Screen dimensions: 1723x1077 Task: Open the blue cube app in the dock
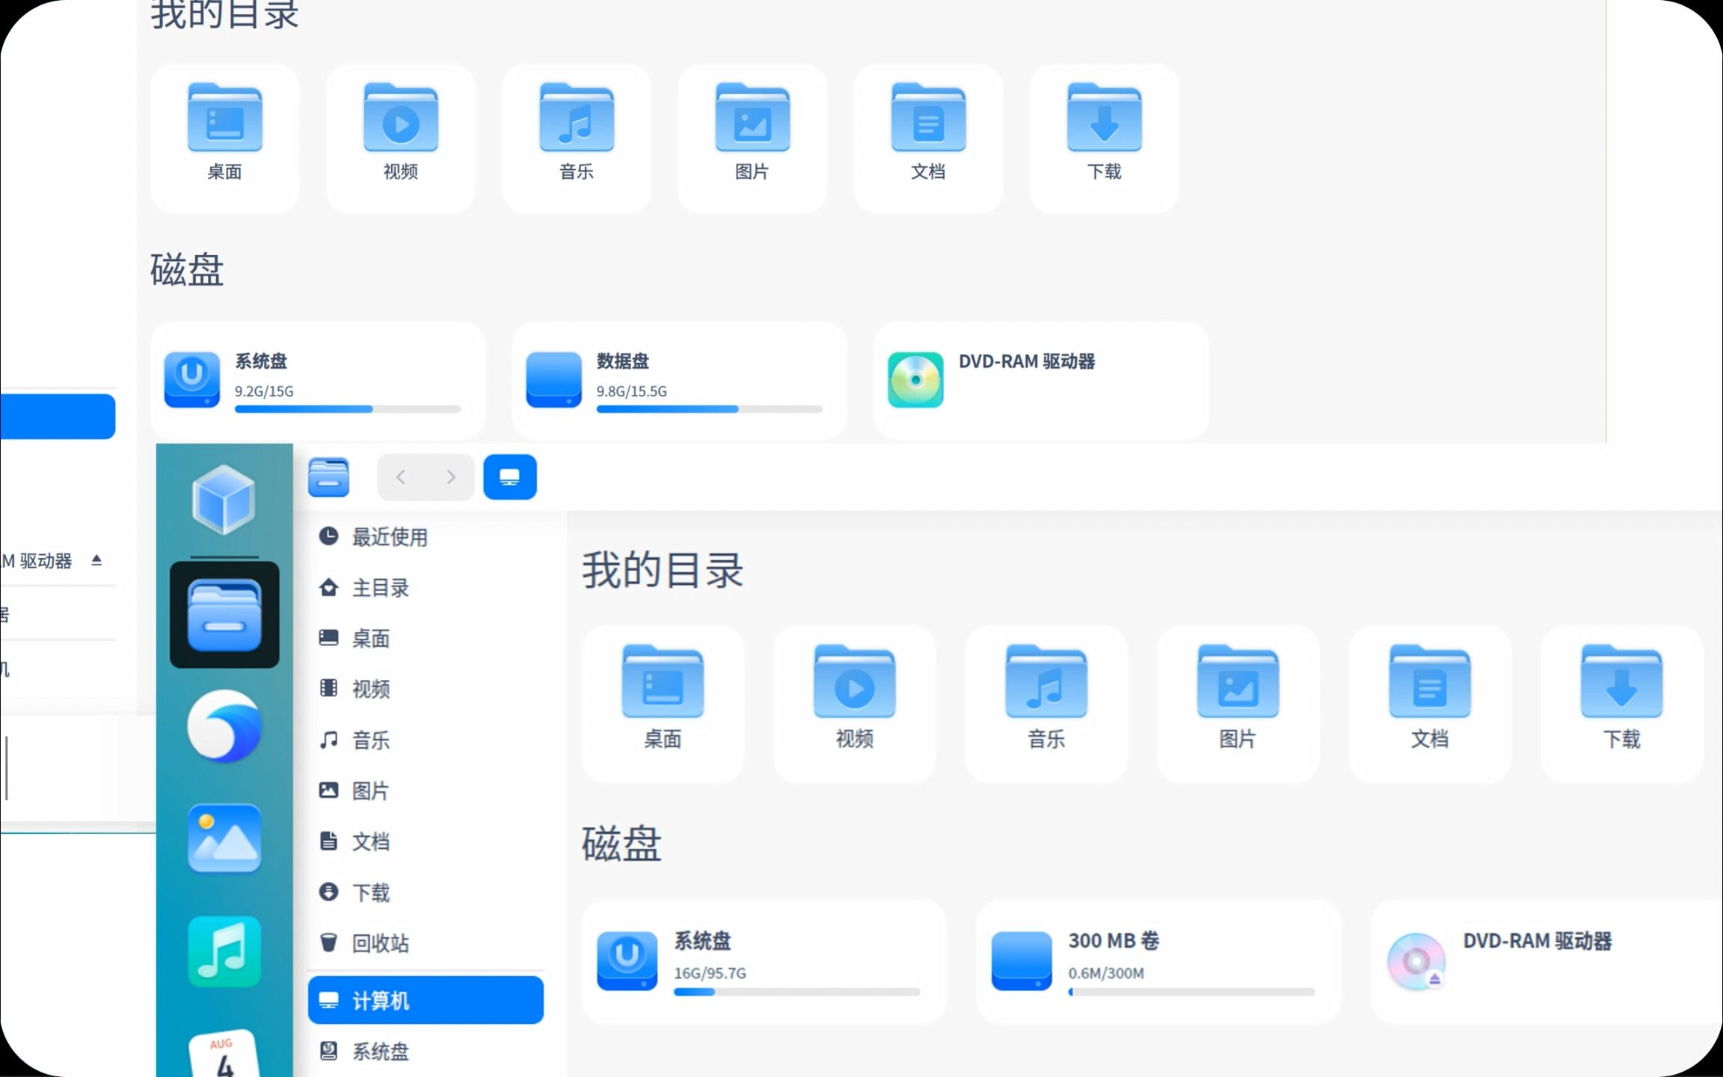224,499
